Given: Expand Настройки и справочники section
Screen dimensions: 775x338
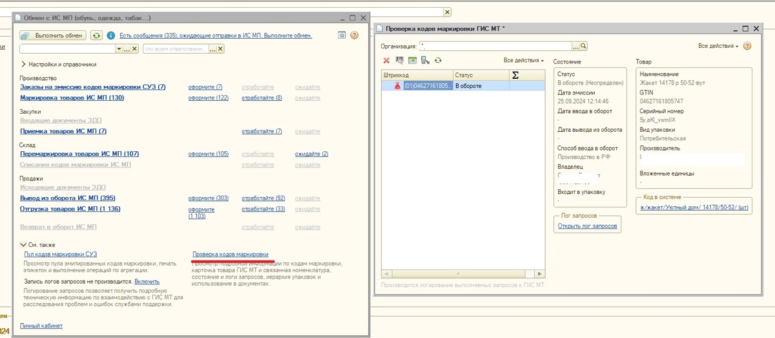Looking at the screenshot, I should coord(59,64).
